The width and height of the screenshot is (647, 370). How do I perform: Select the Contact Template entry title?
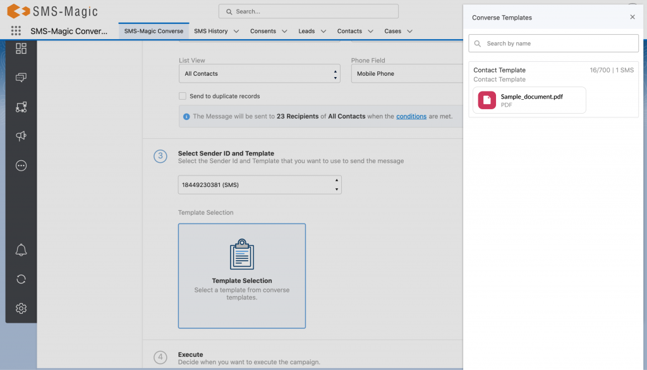pos(499,70)
